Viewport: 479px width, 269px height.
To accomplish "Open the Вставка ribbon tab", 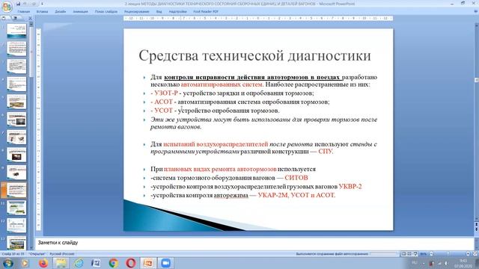I will [x=42, y=12].
